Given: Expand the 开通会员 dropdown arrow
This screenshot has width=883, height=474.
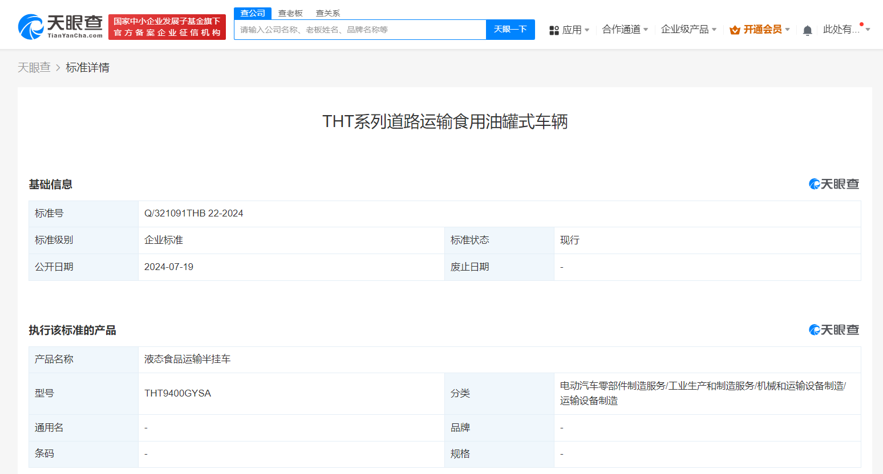Looking at the screenshot, I should (x=788, y=29).
